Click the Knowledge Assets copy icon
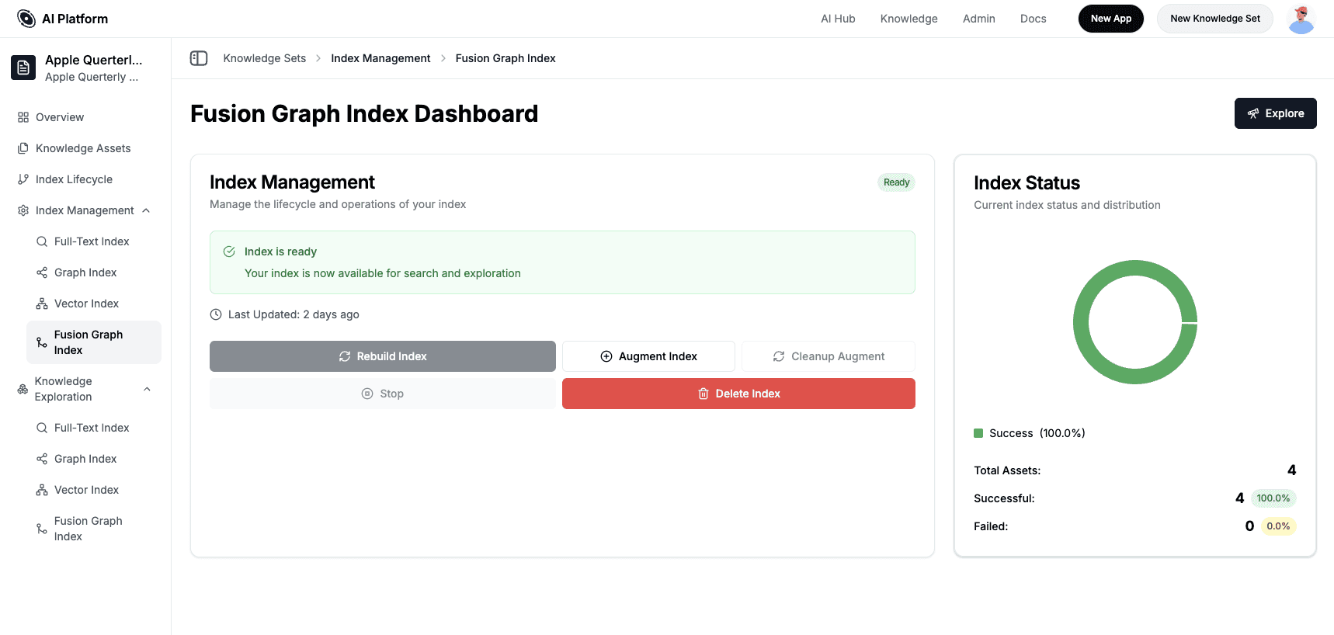Screen dimensions: 1334x635 (23, 148)
